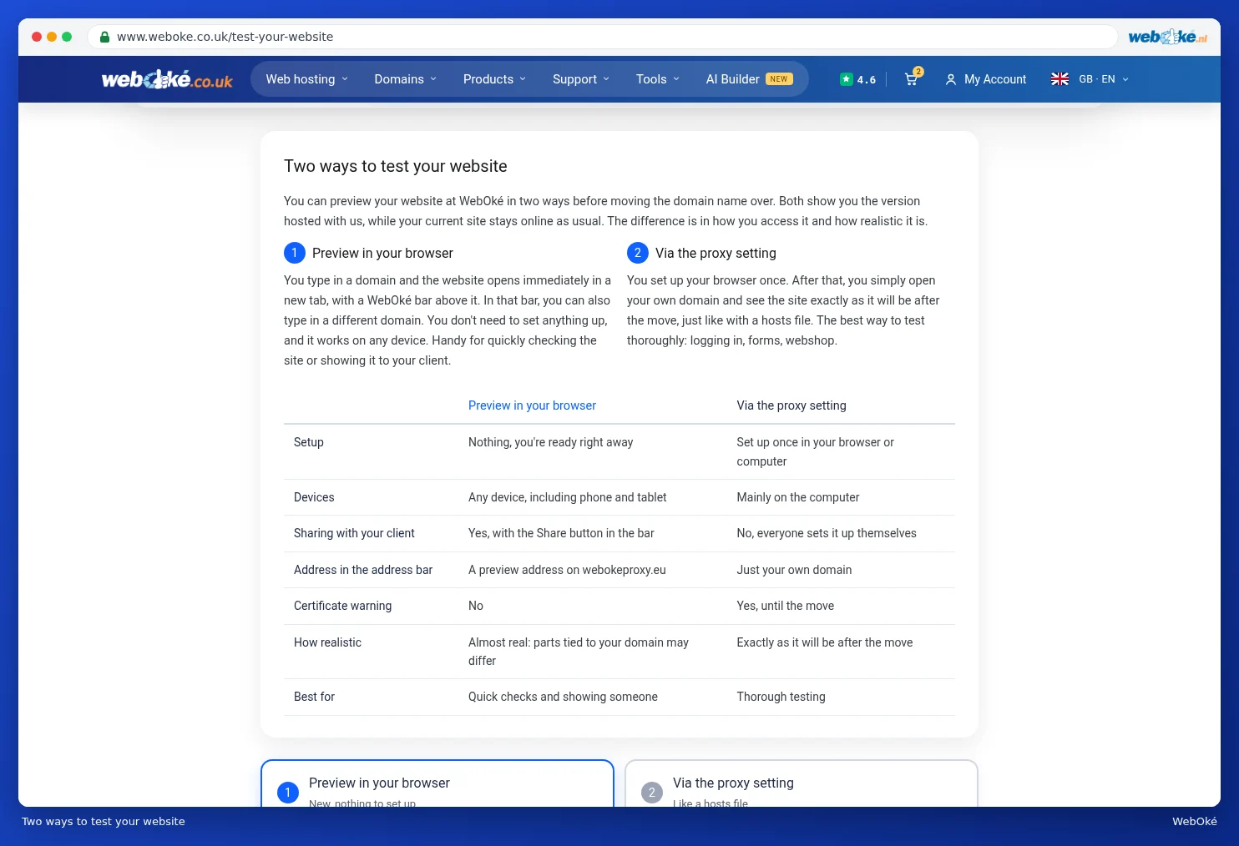This screenshot has height=846, width=1239.
Task: Click the padlock icon in address bar
Action: click(105, 37)
